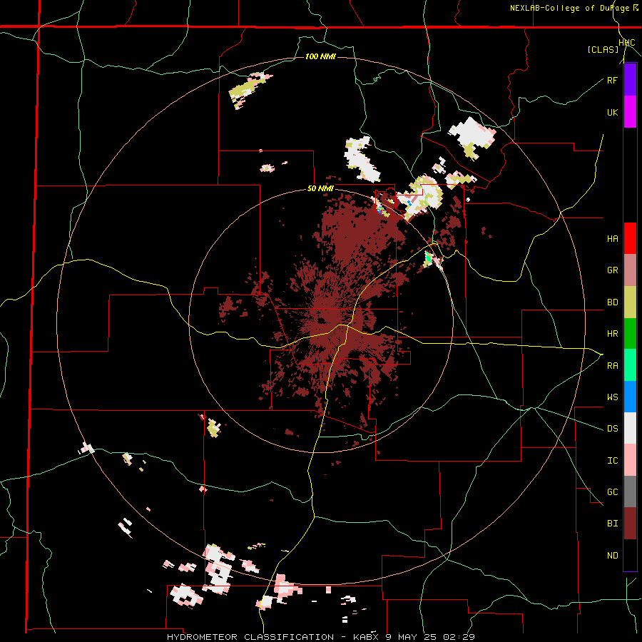Click the DS legend label

point(612,429)
